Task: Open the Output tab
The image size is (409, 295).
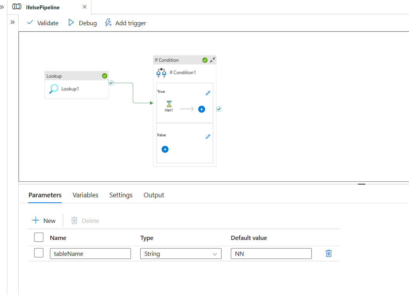Action: pyautogui.click(x=153, y=195)
